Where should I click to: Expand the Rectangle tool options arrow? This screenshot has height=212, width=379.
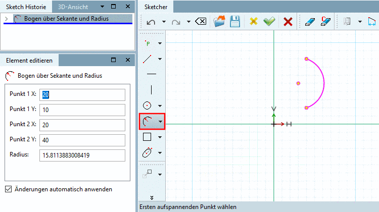tap(160, 137)
